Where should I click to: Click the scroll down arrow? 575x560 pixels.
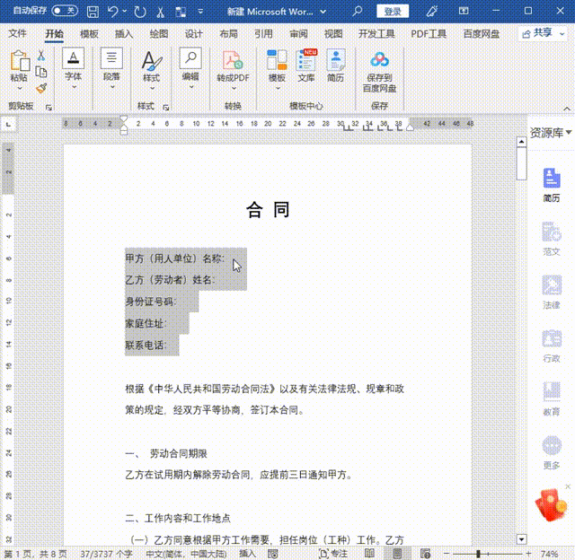[x=521, y=538]
